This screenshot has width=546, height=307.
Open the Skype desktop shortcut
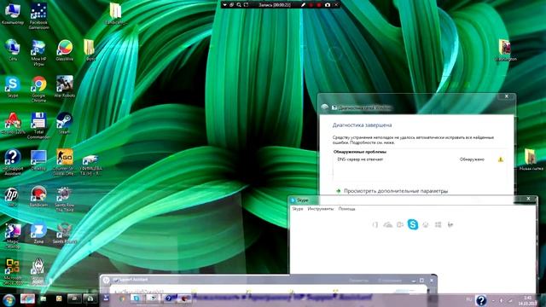point(13,87)
